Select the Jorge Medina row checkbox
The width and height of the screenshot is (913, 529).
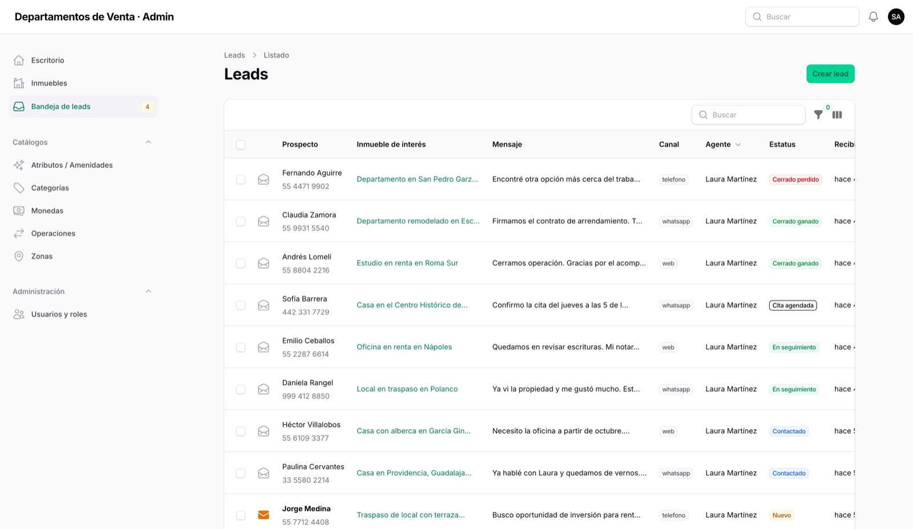(241, 515)
